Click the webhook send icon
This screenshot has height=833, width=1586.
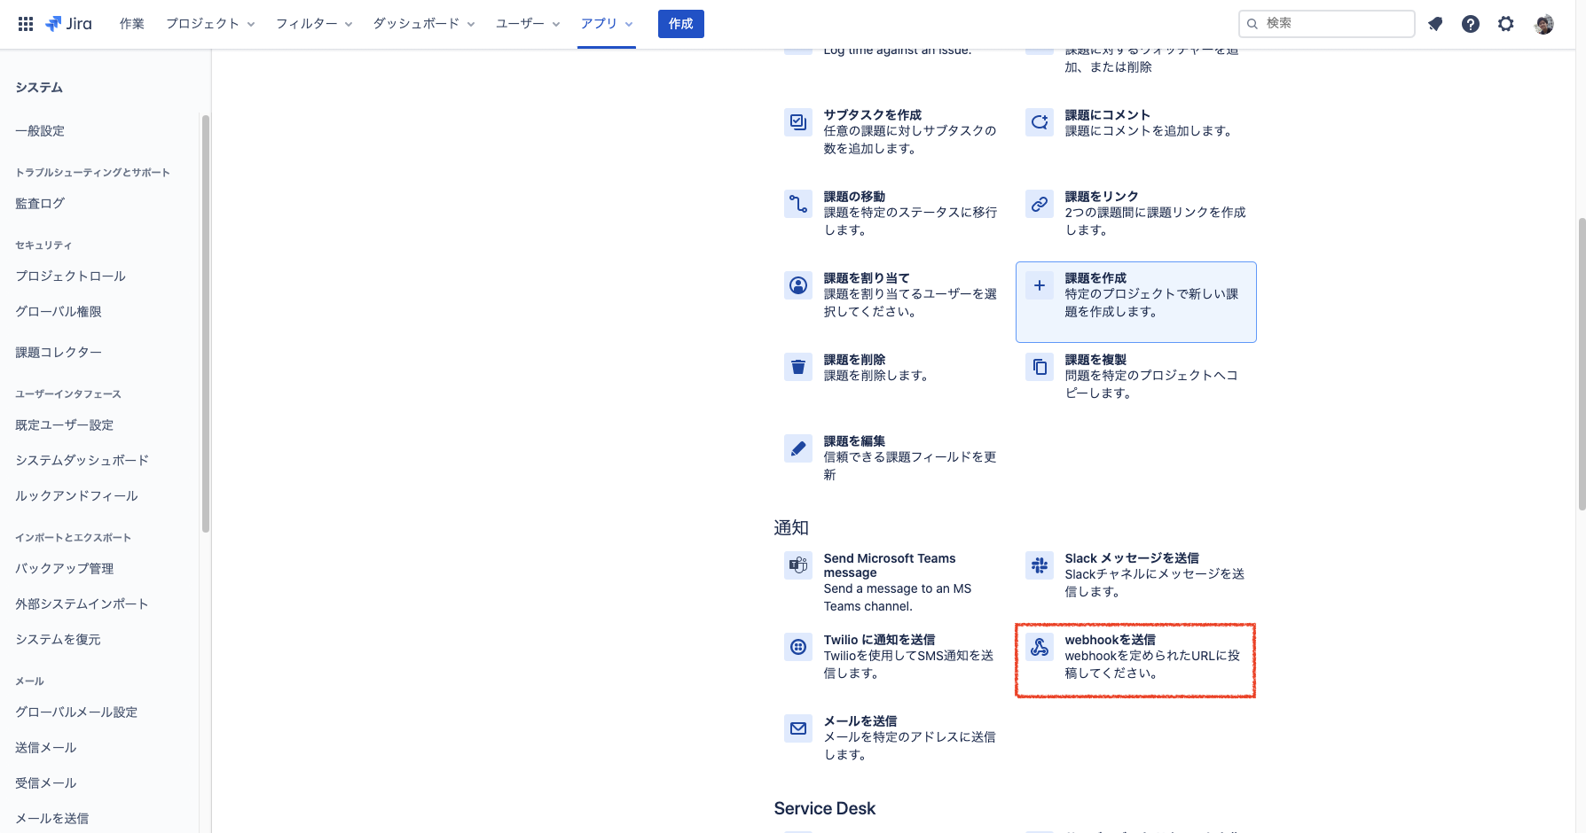[x=1040, y=647]
